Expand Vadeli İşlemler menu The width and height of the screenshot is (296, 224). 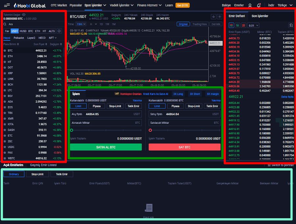(x=122, y=5)
